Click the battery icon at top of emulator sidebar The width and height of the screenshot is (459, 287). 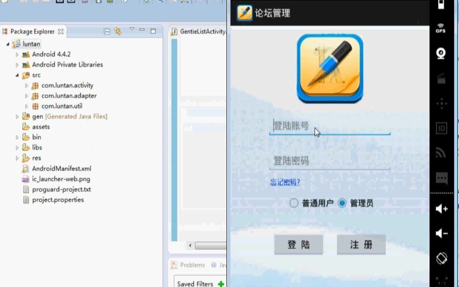tap(441, 4)
